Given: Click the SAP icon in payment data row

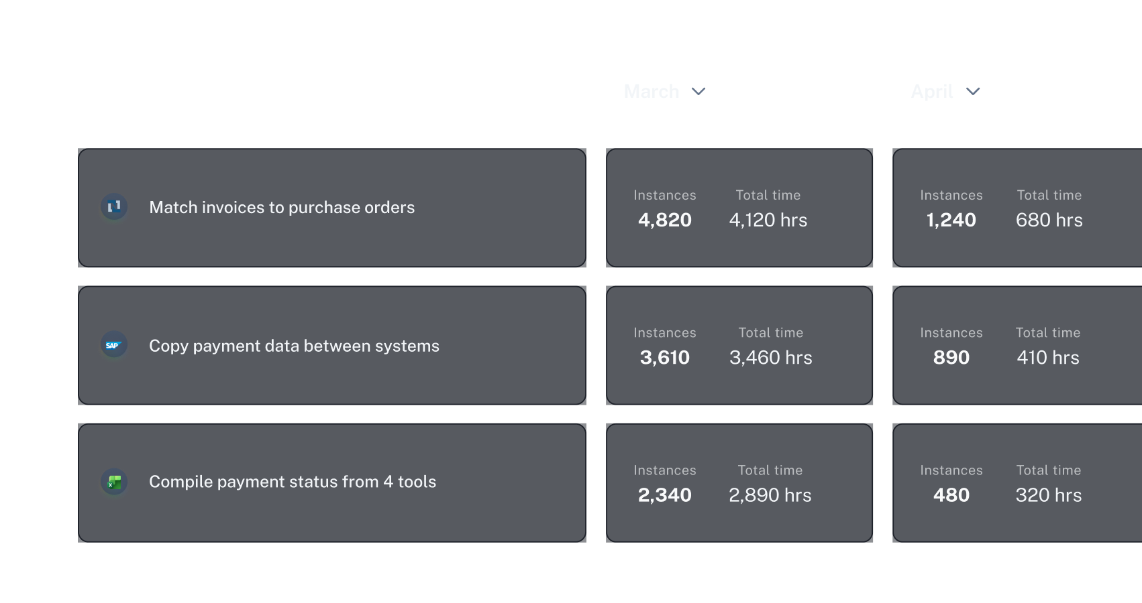Looking at the screenshot, I should [x=113, y=345].
